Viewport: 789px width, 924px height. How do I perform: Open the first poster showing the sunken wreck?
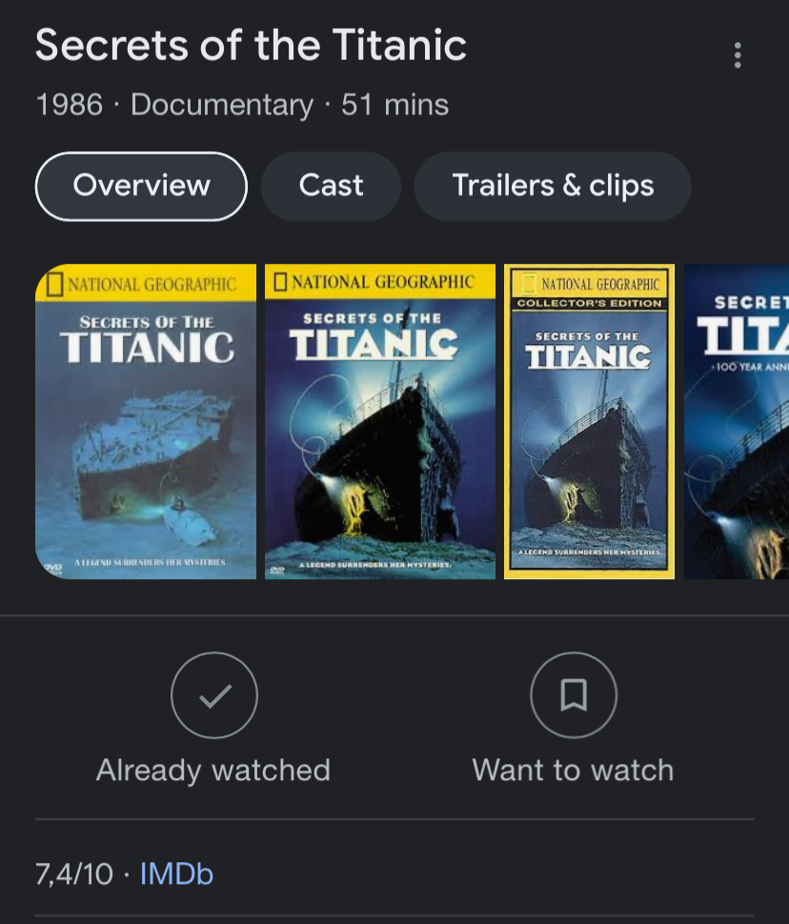point(146,421)
